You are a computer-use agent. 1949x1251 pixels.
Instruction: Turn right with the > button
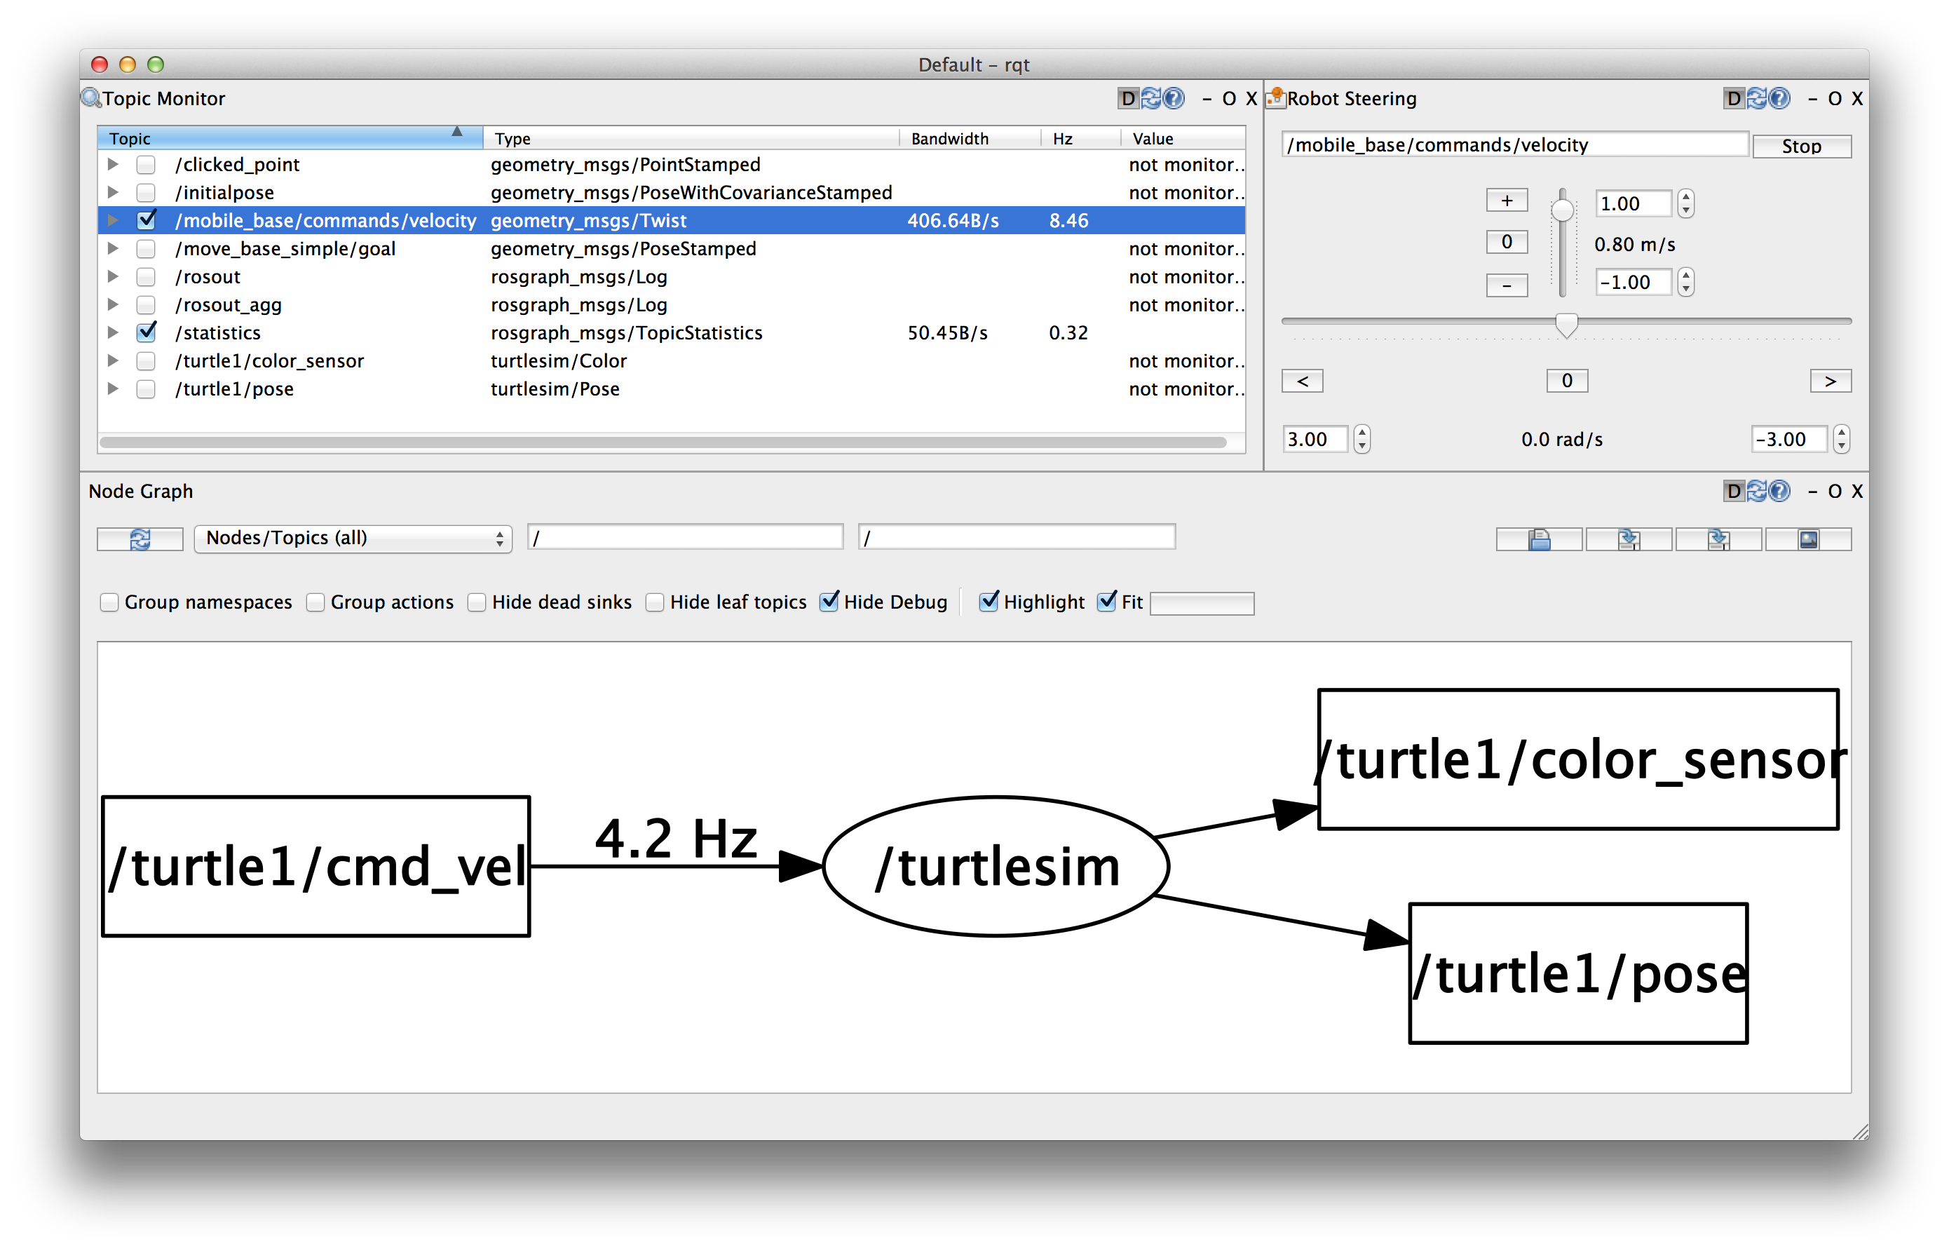pos(1831,381)
